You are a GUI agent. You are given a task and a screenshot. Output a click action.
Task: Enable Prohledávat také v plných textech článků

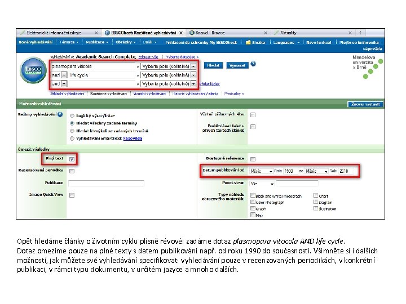[x=253, y=127]
